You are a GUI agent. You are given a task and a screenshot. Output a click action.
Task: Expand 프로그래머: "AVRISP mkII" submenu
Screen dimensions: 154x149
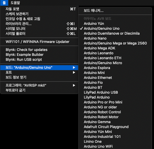click(x=39, y=85)
